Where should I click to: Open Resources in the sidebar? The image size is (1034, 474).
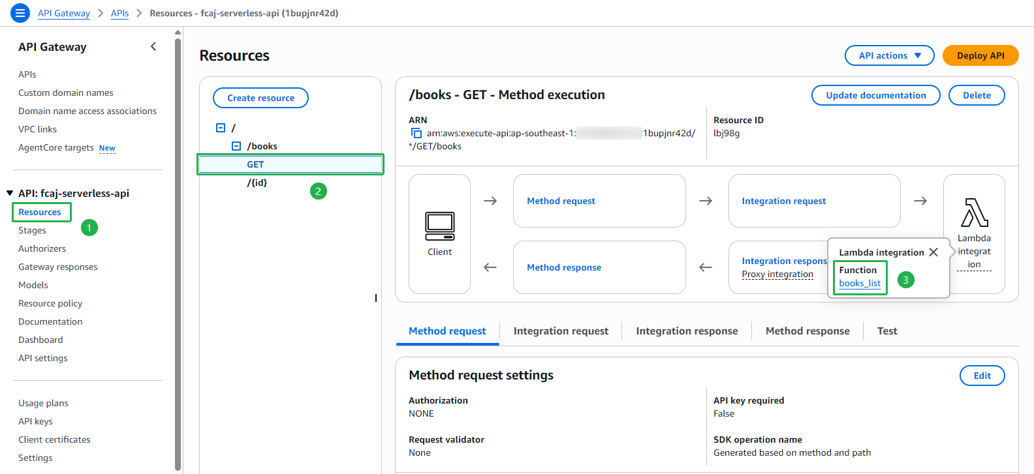(x=40, y=212)
